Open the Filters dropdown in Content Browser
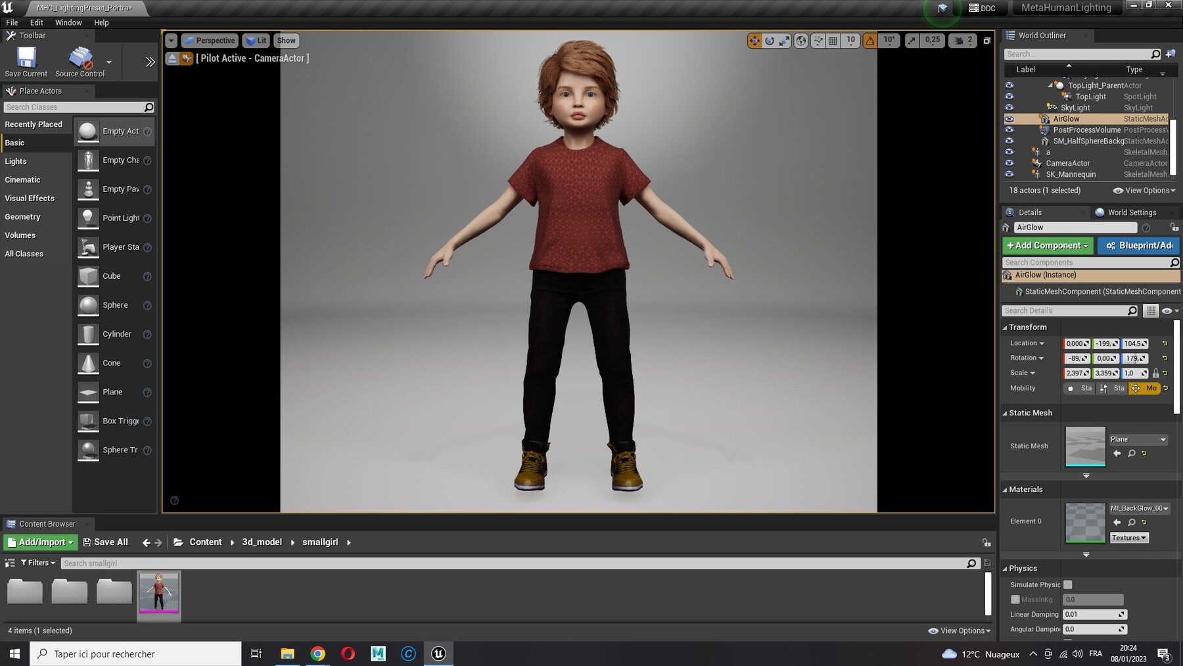The width and height of the screenshot is (1183, 666). [x=38, y=563]
